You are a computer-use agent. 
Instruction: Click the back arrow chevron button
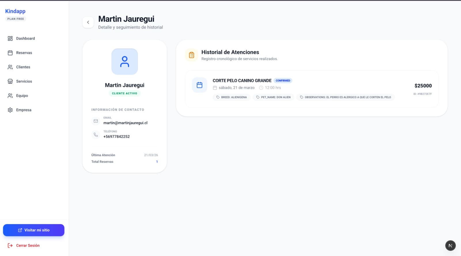[88, 22]
